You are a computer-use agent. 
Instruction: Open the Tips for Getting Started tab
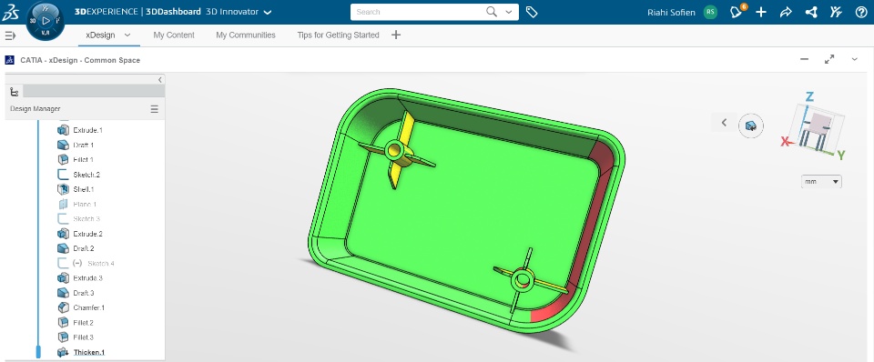[x=339, y=35]
